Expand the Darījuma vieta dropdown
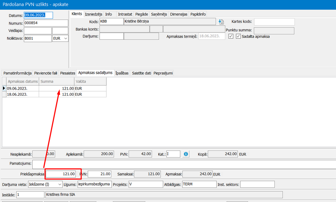 (x=60, y=184)
